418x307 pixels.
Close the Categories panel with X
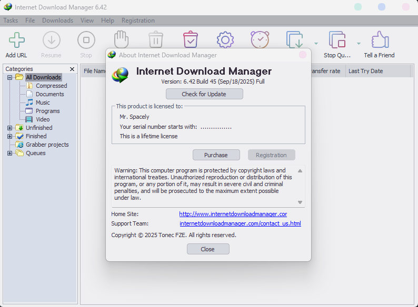click(72, 69)
